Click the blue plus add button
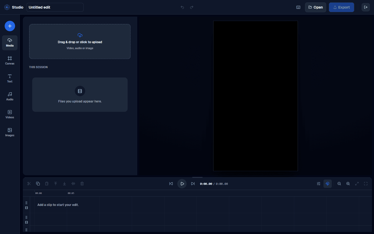This screenshot has height=234, width=374. tap(10, 26)
